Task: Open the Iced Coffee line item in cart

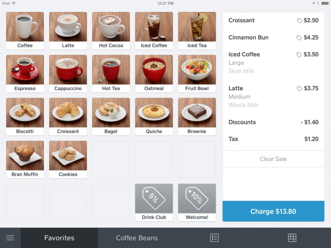Action: coord(274,63)
